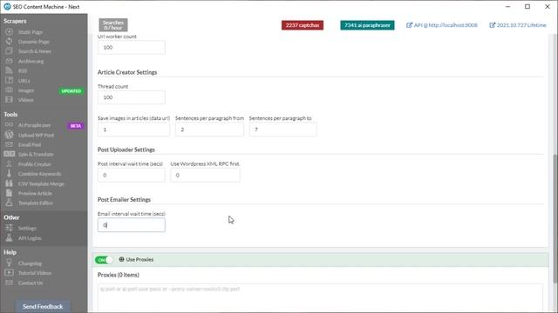The image size is (558, 313).
Task: Select the URLs scraper icon
Action: pyautogui.click(x=9, y=81)
